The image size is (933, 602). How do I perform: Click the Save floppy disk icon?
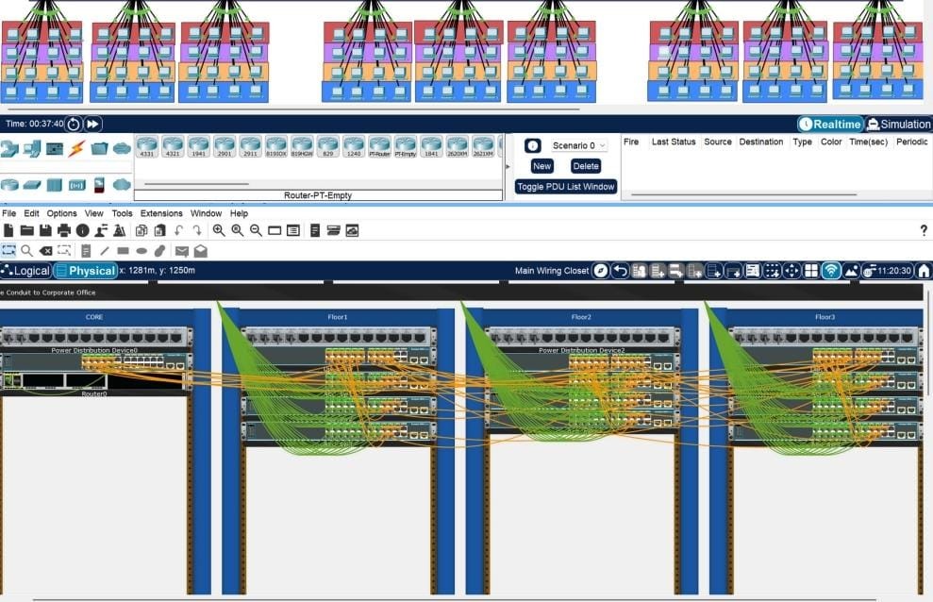point(45,230)
